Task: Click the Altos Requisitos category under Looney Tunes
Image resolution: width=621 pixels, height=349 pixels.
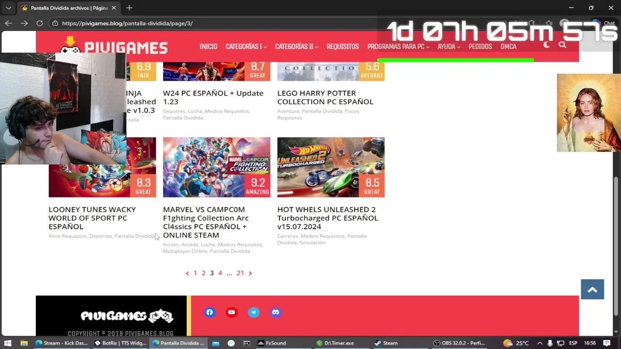Action: click(x=67, y=236)
